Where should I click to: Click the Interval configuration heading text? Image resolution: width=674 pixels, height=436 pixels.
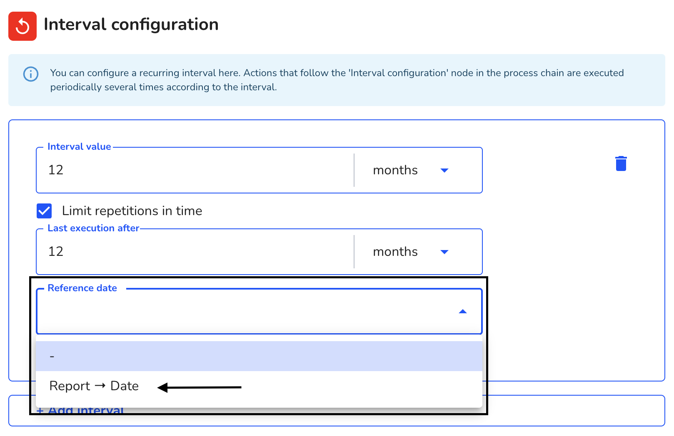[131, 25]
